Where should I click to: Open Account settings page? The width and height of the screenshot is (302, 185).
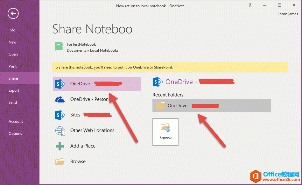click(x=16, y=122)
